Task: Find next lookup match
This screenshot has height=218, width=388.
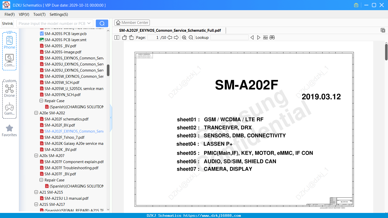Action: pyautogui.click(x=259, y=38)
